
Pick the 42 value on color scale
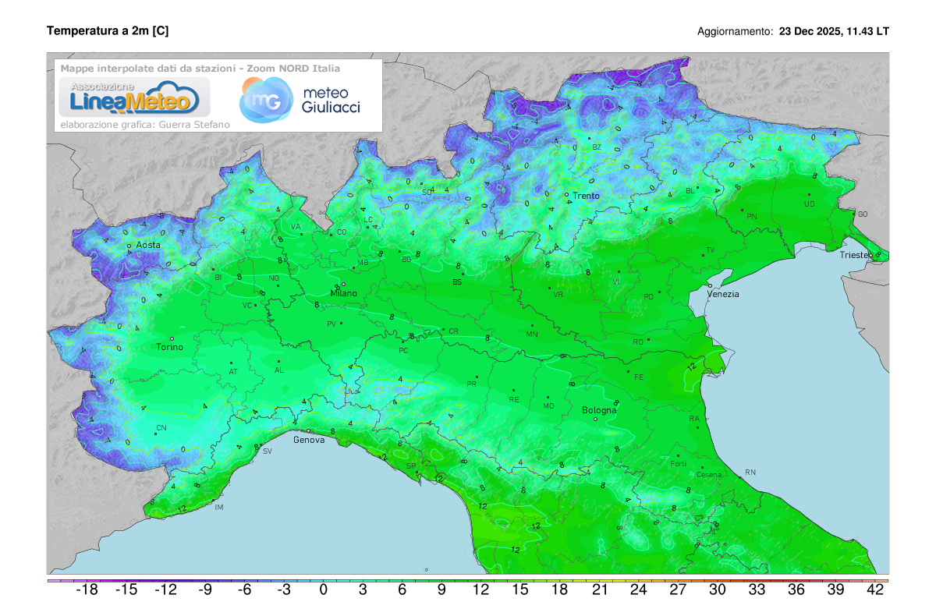coord(875,590)
